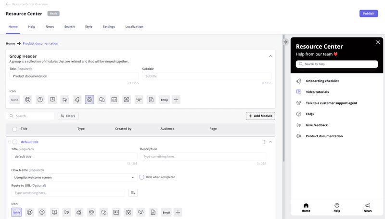Open Help tab in preview footer
Viewport: 385px width, 219px height.
pyautogui.click(x=336, y=207)
